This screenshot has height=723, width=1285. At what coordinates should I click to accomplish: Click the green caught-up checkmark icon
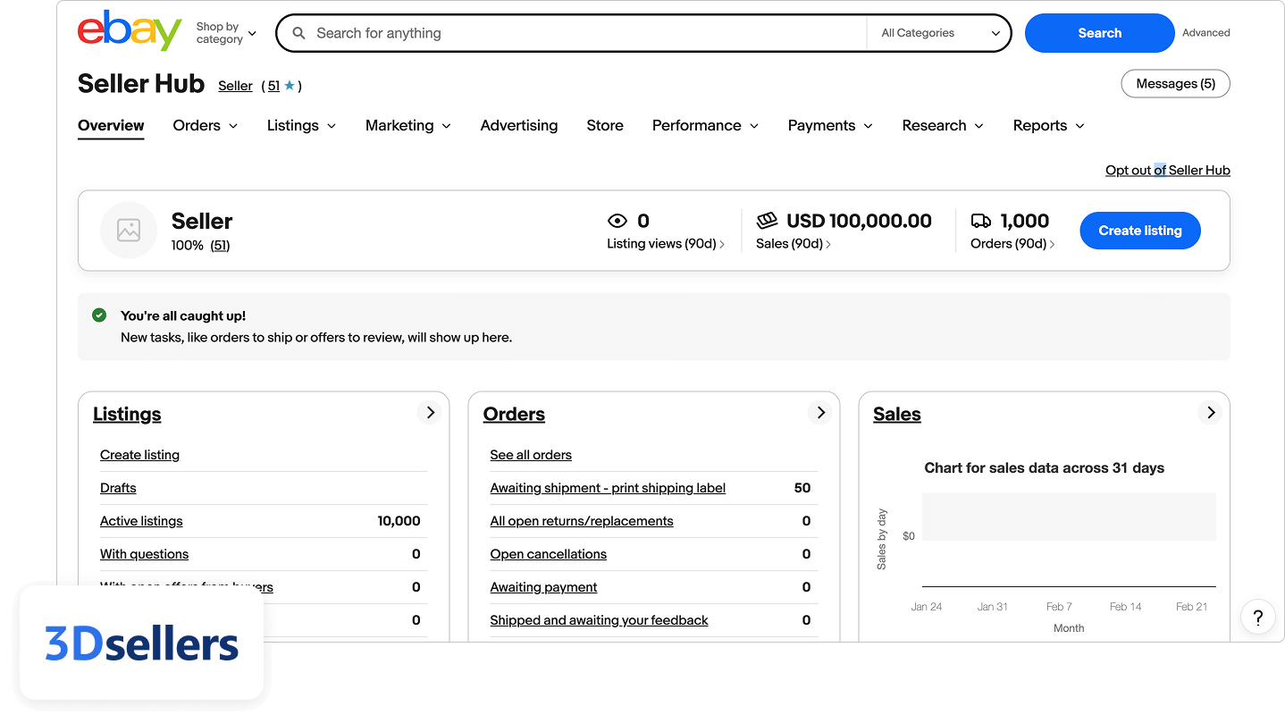pyautogui.click(x=99, y=315)
